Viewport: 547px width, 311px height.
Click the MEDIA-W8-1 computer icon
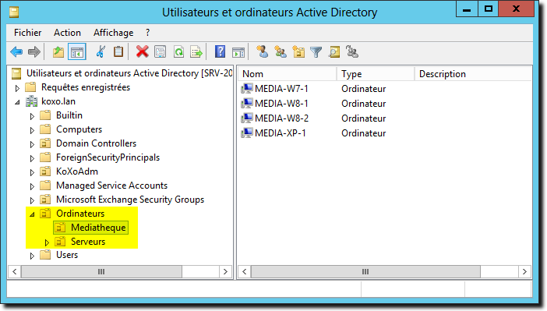247,104
